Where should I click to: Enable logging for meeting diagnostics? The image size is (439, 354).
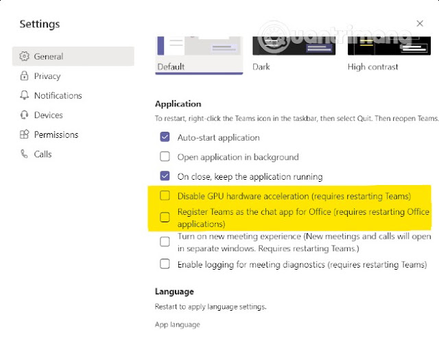[x=165, y=264]
